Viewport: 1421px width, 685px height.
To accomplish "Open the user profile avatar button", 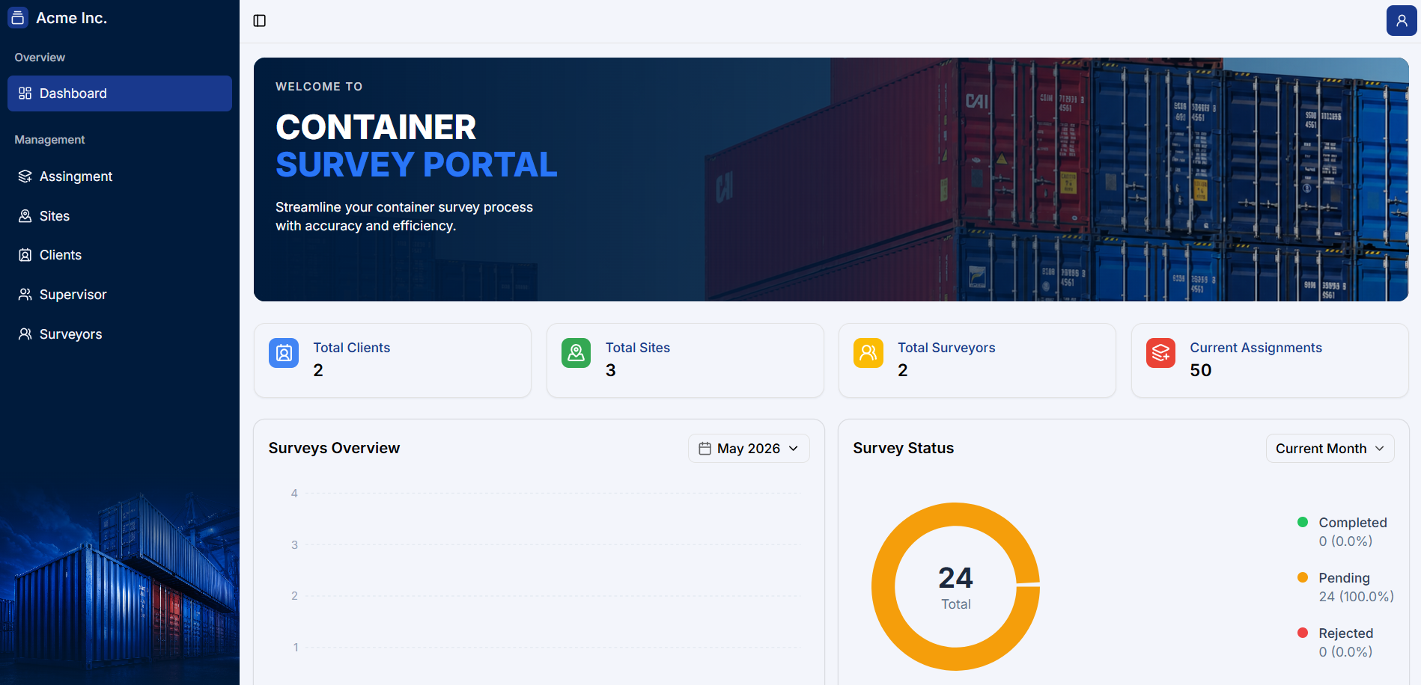I will click(1402, 21).
